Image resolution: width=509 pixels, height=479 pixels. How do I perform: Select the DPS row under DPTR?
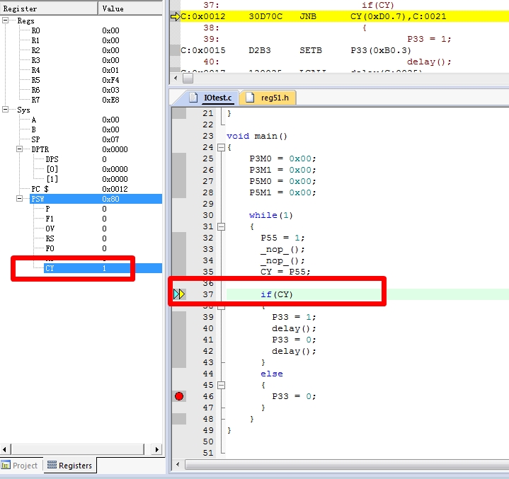tap(103, 159)
